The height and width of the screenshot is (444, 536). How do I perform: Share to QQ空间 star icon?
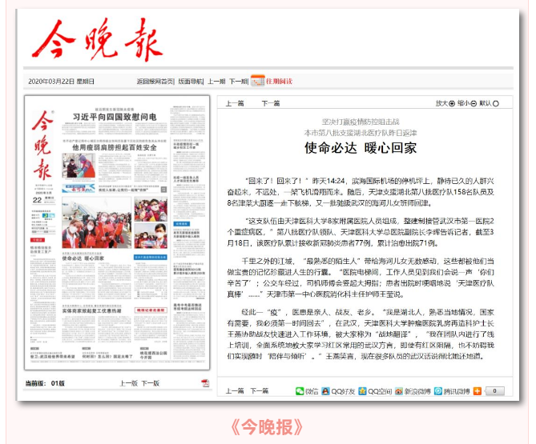[x=362, y=391]
